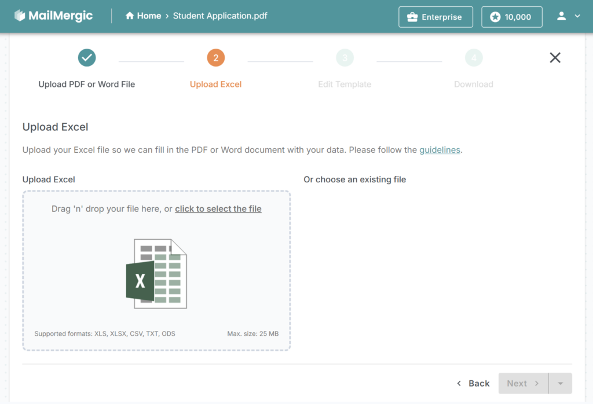This screenshot has width=593, height=404.
Task: Select the Edit Template step label
Action: coord(345,84)
